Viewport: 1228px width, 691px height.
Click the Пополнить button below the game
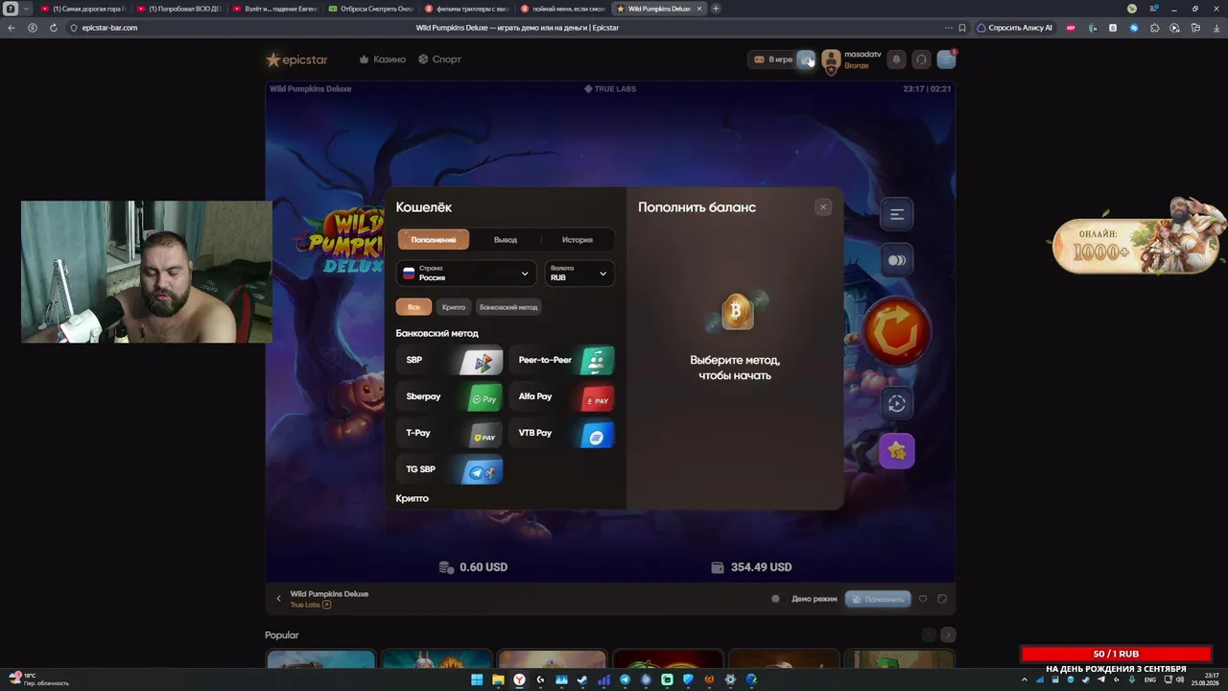click(x=878, y=599)
